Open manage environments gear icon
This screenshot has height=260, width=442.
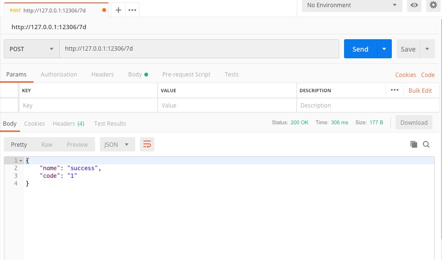click(433, 5)
